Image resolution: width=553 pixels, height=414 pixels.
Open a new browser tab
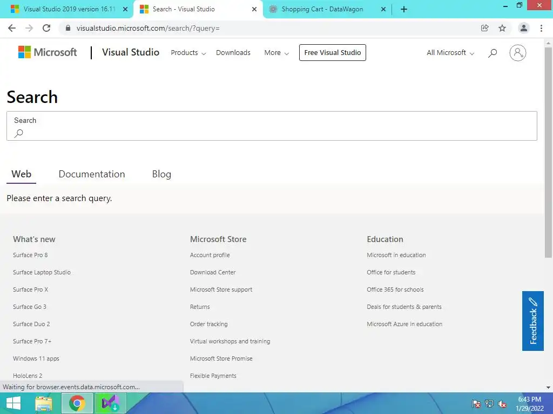tap(404, 9)
